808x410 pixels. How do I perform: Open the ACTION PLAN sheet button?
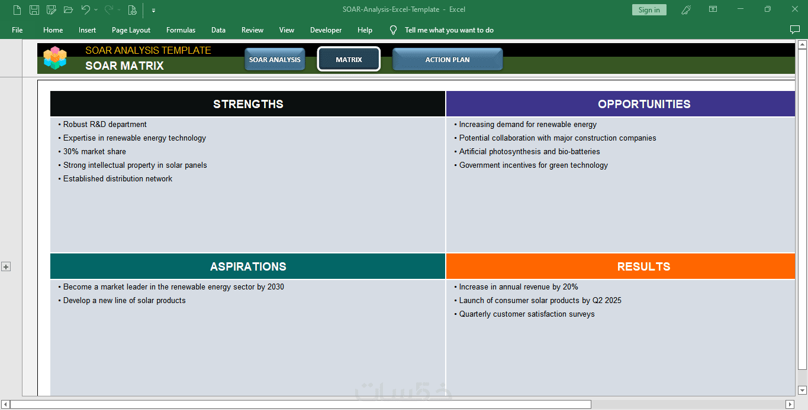[x=448, y=60]
